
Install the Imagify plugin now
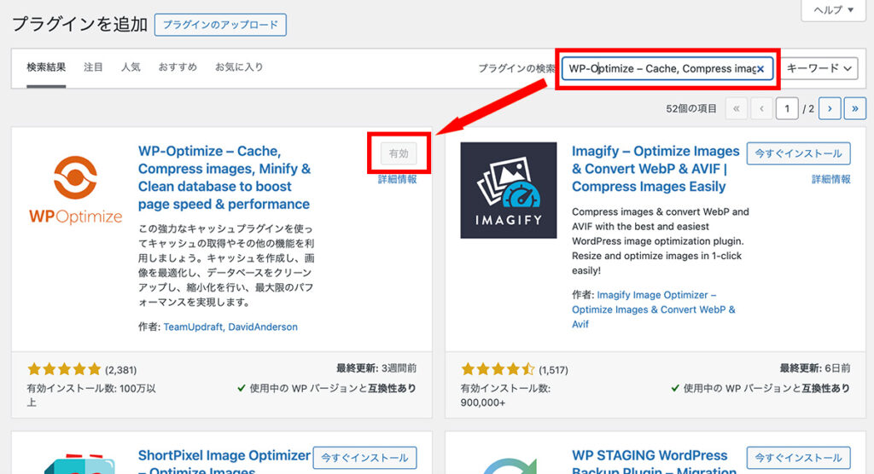(x=798, y=153)
